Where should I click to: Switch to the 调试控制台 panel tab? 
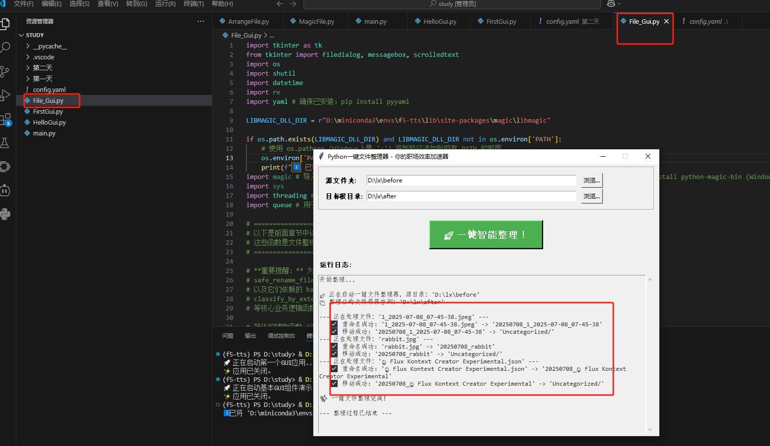281,336
